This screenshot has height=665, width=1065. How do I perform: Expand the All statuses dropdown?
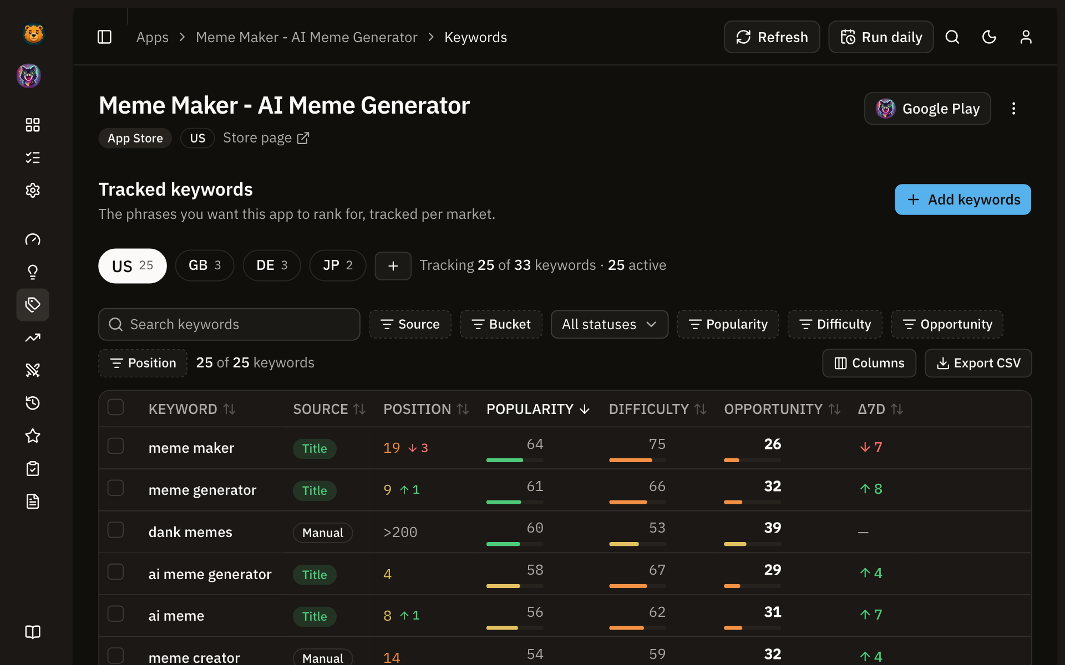coord(609,324)
